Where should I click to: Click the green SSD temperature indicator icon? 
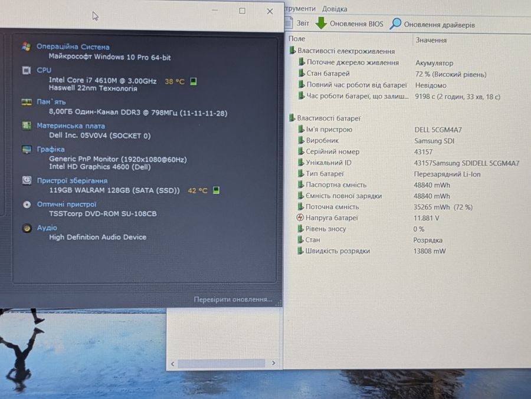coord(216,190)
